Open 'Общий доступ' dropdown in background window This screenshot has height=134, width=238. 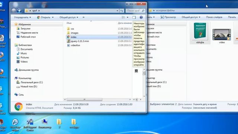tap(191, 17)
